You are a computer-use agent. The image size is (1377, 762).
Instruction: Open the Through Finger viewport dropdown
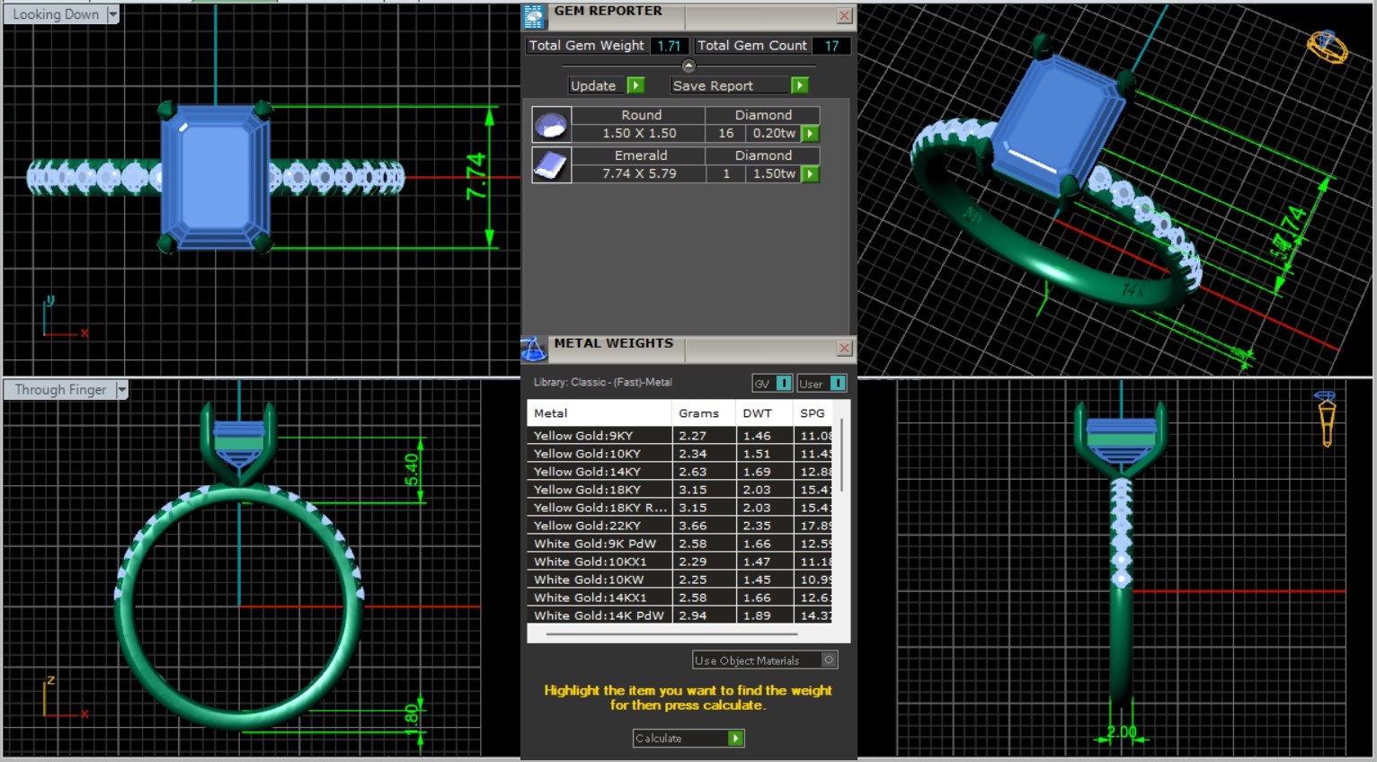[121, 390]
